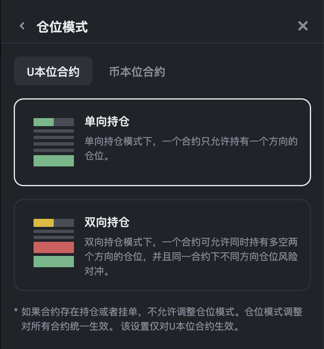Screen dimensions: 324x349
Task: Click the hedge mode description text
Action: pos(191,257)
